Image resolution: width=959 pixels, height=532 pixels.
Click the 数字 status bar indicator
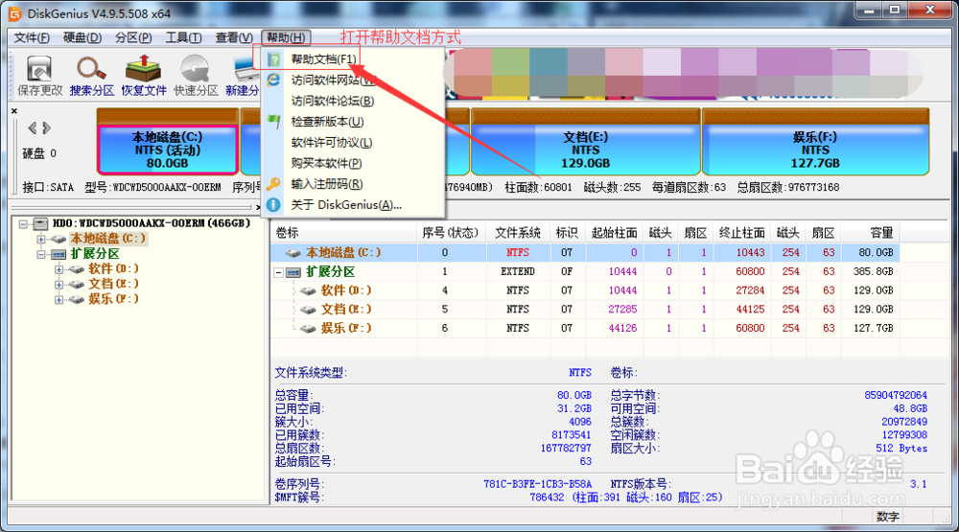click(887, 517)
